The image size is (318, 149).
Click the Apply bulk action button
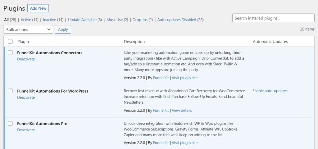pos(63,29)
